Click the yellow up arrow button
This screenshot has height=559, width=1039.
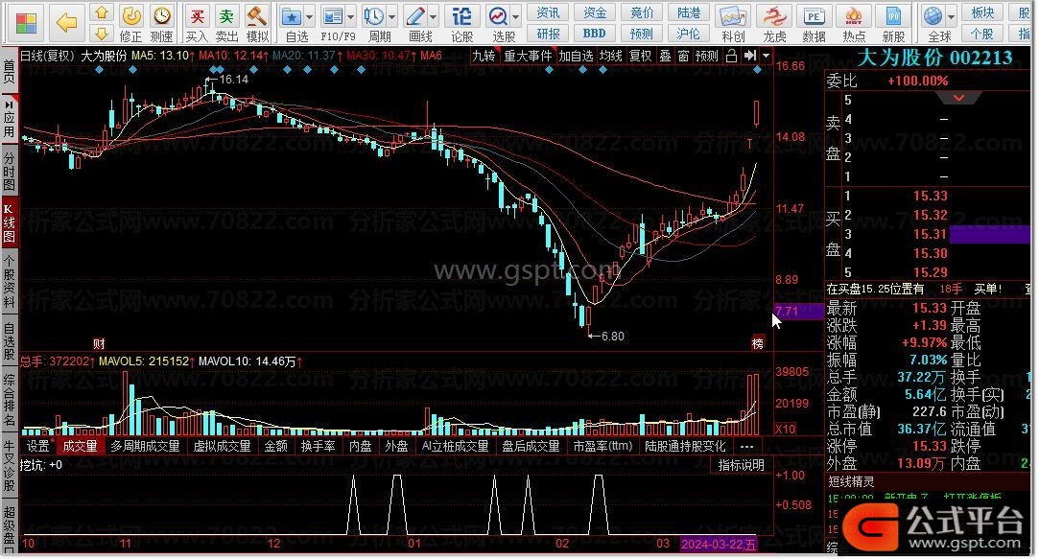click(101, 12)
